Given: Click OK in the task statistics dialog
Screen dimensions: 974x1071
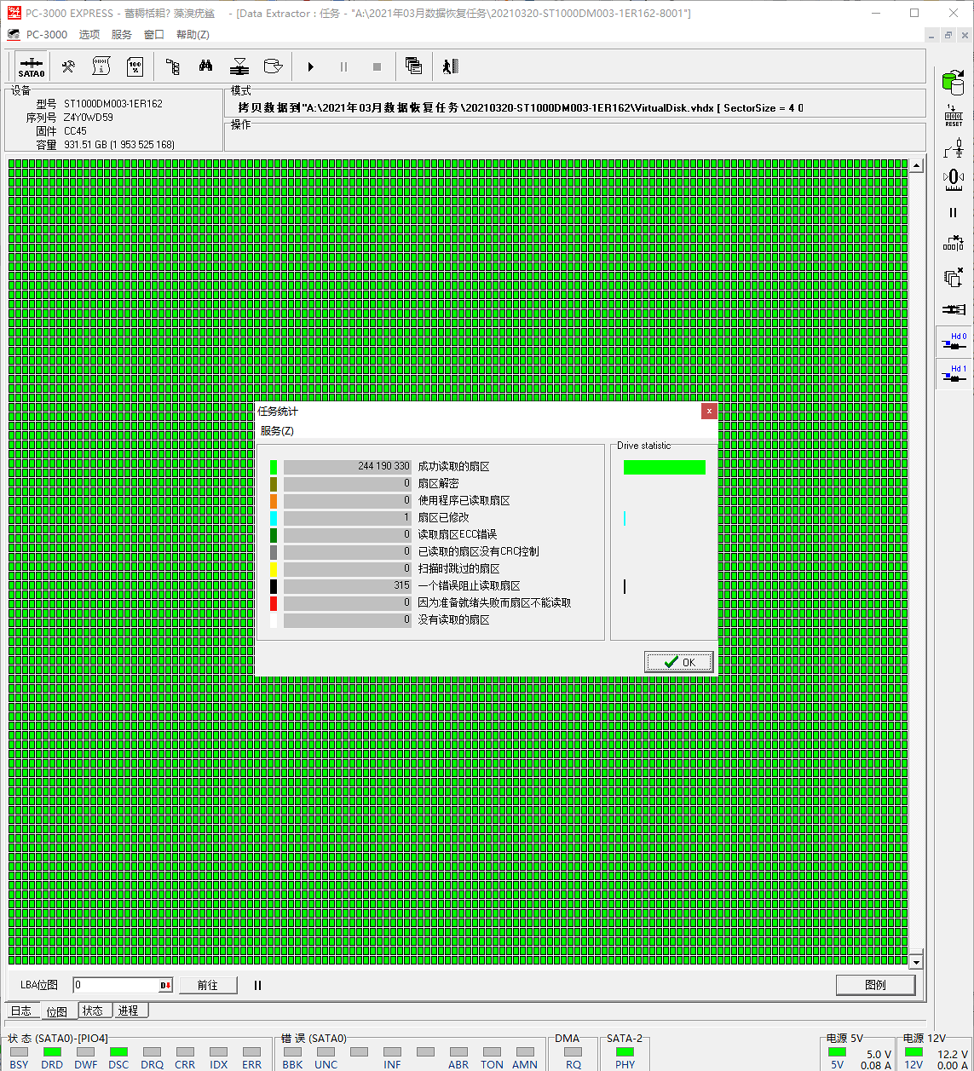Looking at the screenshot, I should [679, 662].
